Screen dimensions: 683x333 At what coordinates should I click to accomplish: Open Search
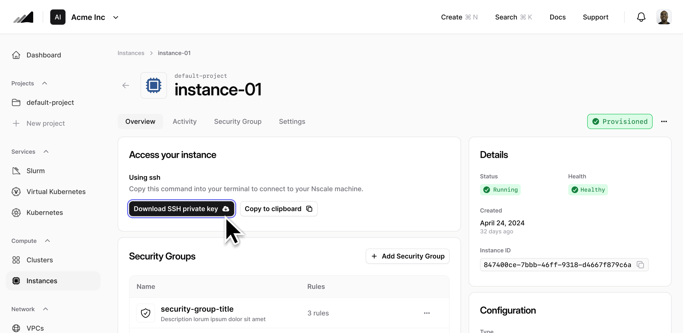click(514, 17)
